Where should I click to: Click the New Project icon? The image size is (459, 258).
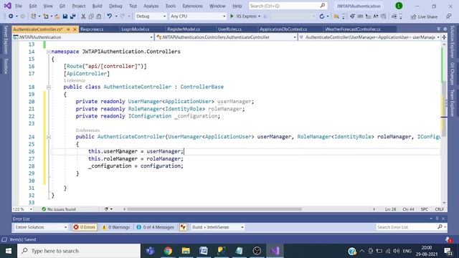pyautogui.click(x=34, y=16)
